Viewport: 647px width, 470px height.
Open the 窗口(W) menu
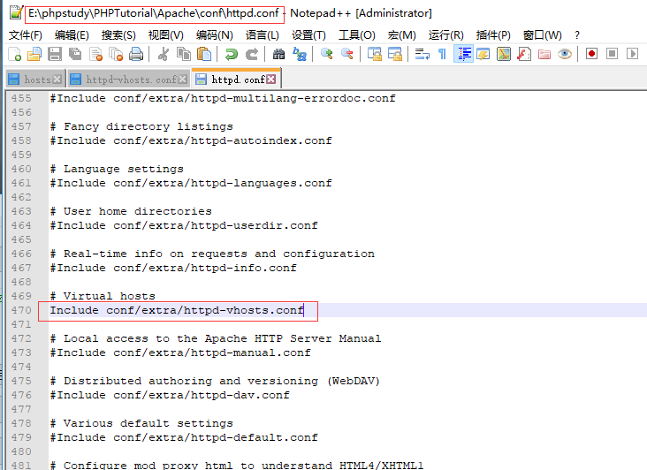pyautogui.click(x=542, y=35)
